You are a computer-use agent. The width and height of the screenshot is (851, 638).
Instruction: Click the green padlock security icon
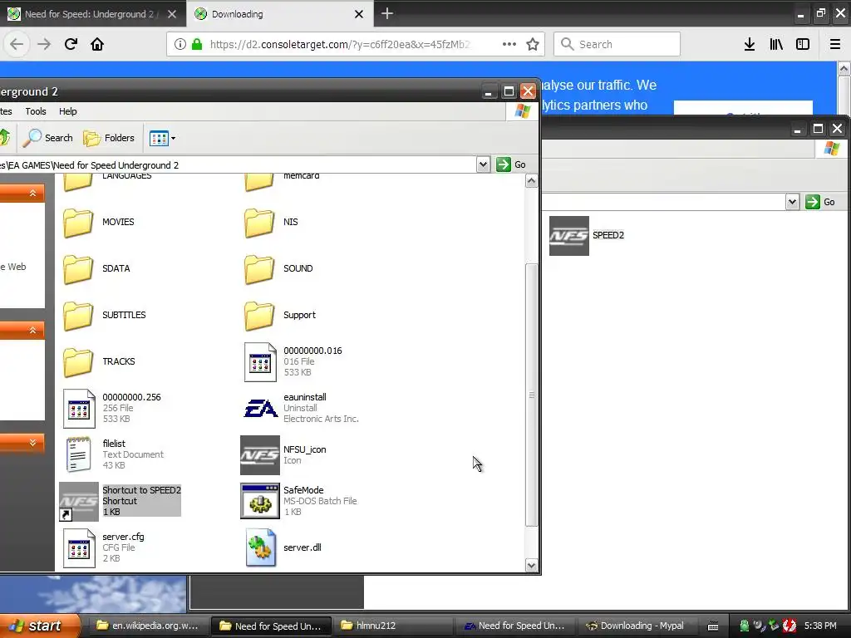coord(197,44)
